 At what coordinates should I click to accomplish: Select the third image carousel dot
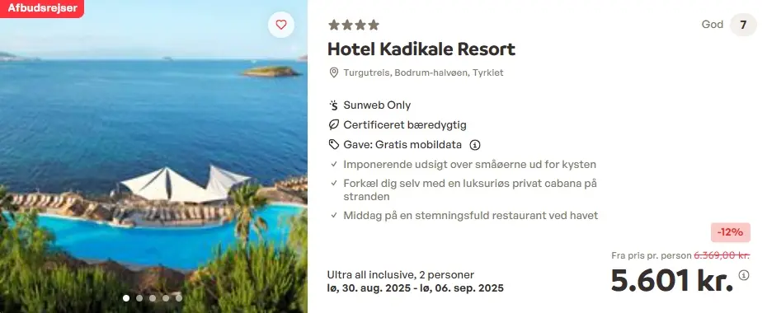153,298
